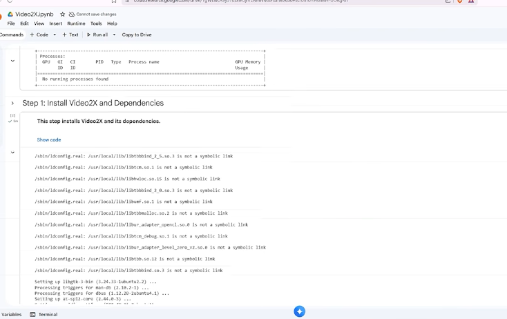Screen dimensions: 507x319
Task: Click 'Processing triggers for dbus' line
Action: [102, 293]
